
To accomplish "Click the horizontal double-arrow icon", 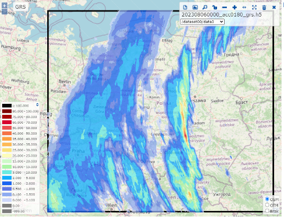I will click(244, 7).
